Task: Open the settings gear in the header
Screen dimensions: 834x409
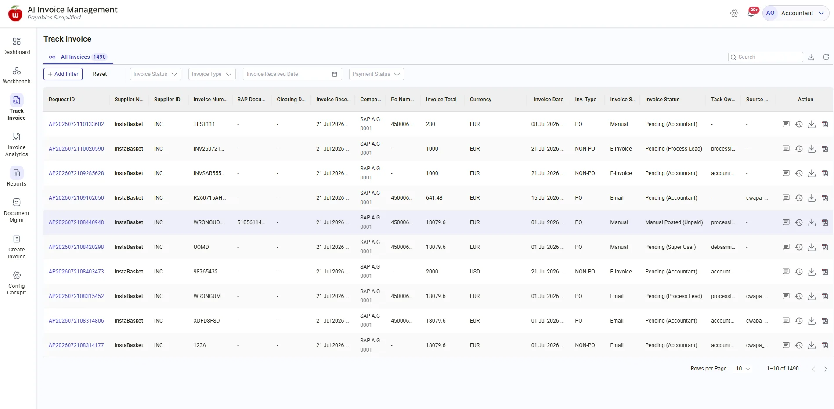Action: coord(734,13)
